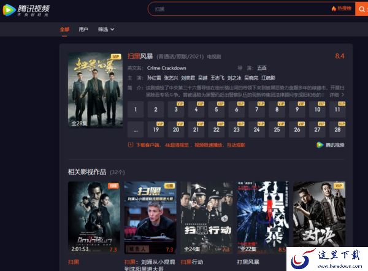The height and width of the screenshot is (271, 368).
Task: Click actor 江疏影 link
Action: tap(268, 78)
